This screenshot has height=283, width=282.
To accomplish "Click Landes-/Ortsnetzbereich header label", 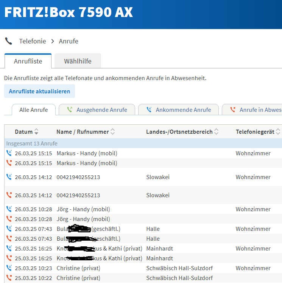I will pyautogui.click(x=179, y=132).
